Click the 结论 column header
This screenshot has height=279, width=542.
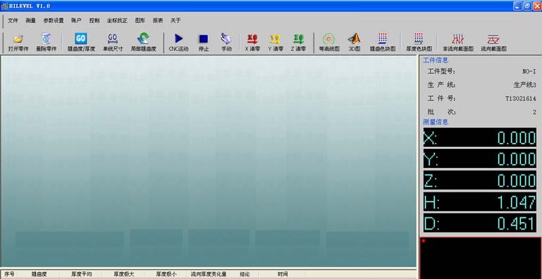[245, 274]
